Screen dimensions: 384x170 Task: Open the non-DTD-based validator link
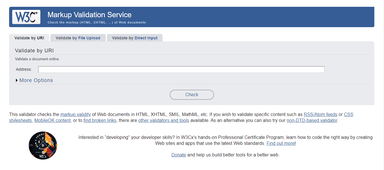coord(312,120)
